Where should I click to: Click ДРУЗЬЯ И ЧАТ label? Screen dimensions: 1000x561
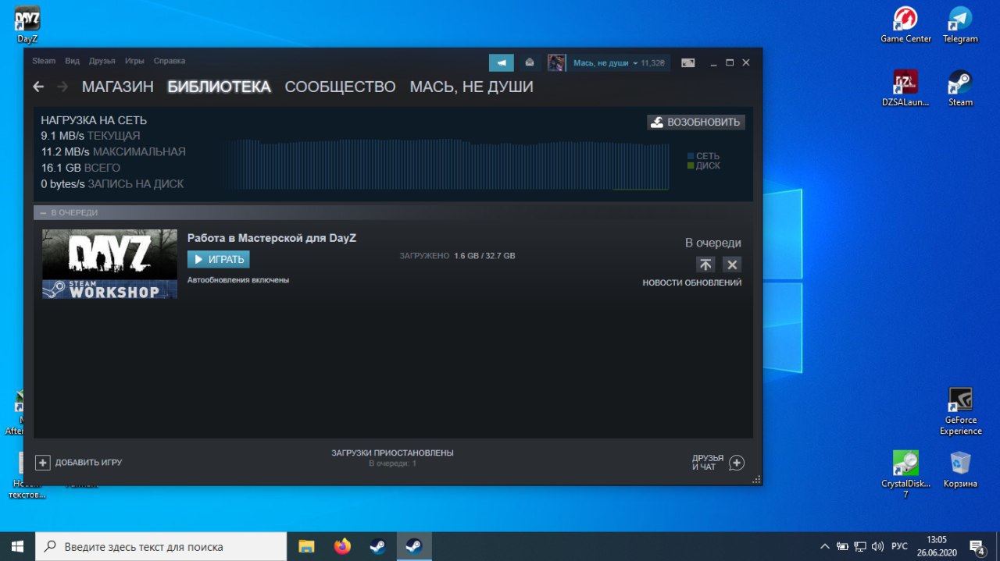pos(707,463)
